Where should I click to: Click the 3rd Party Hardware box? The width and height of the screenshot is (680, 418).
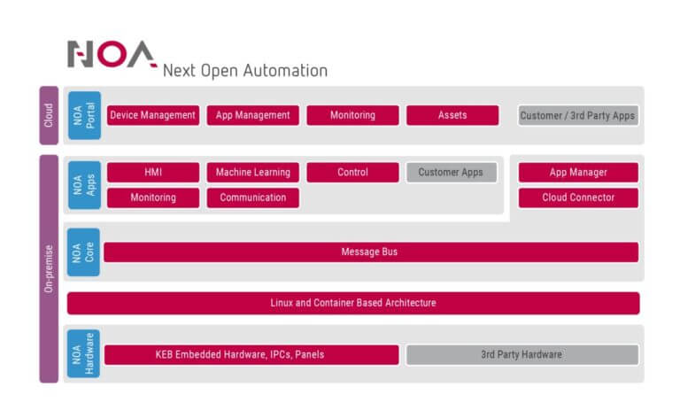[x=522, y=355]
